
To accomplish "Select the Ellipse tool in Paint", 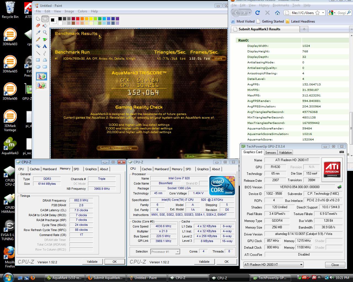I will [x=38, y=67].
